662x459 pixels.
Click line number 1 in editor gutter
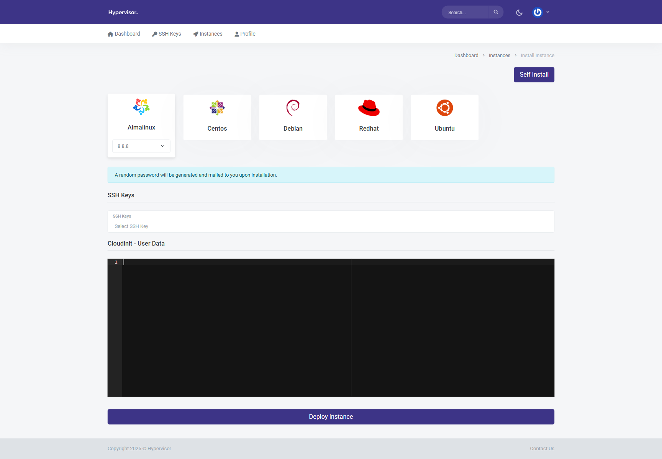pos(116,262)
